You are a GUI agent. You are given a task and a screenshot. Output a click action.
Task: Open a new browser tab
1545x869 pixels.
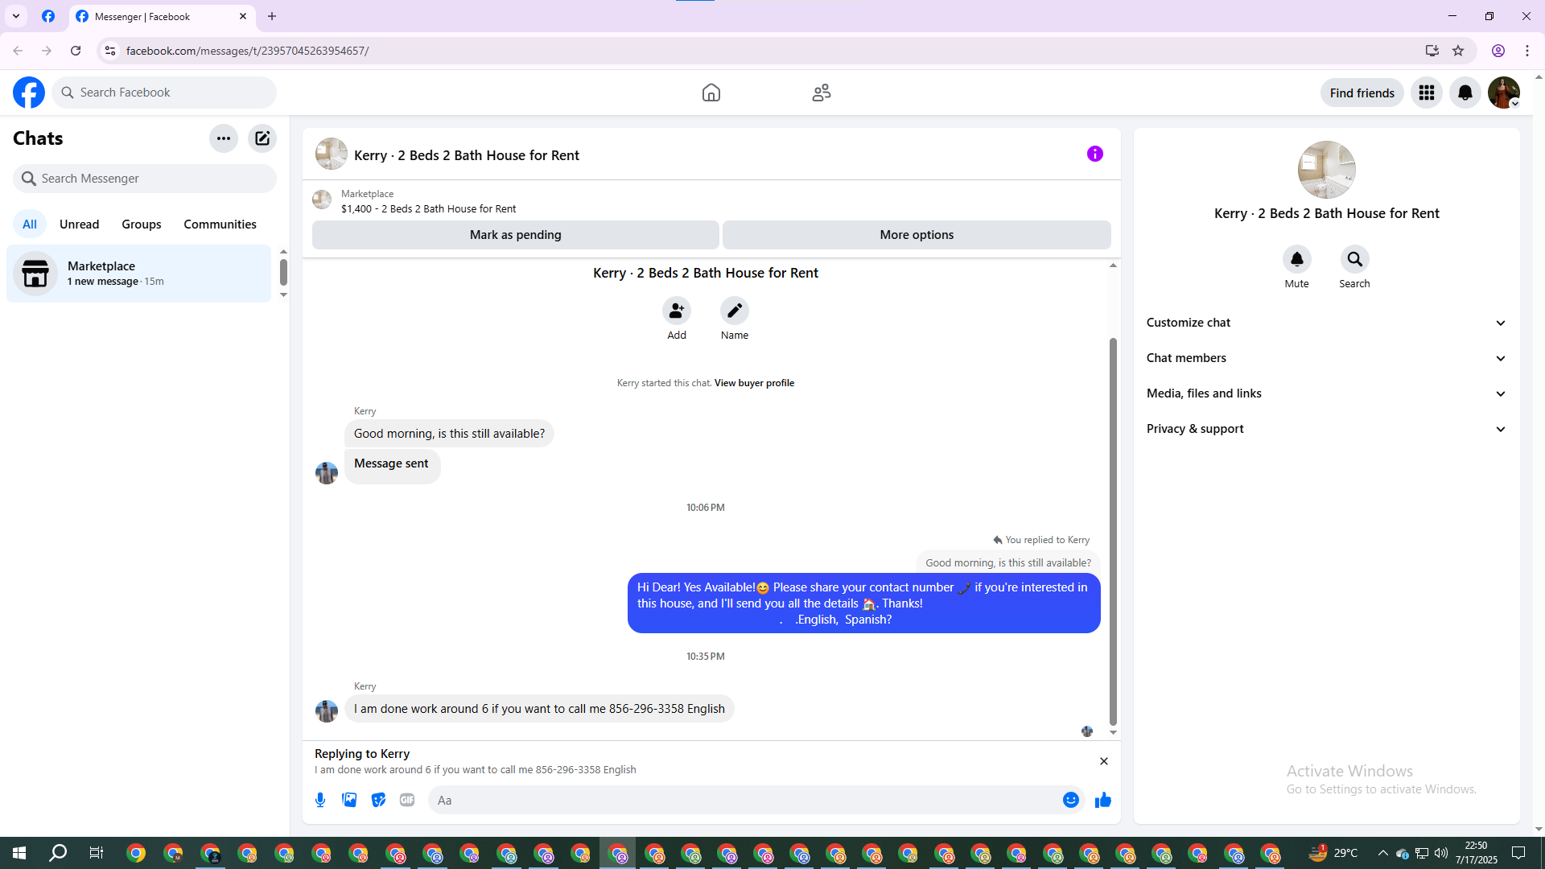(x=272, y=16)
